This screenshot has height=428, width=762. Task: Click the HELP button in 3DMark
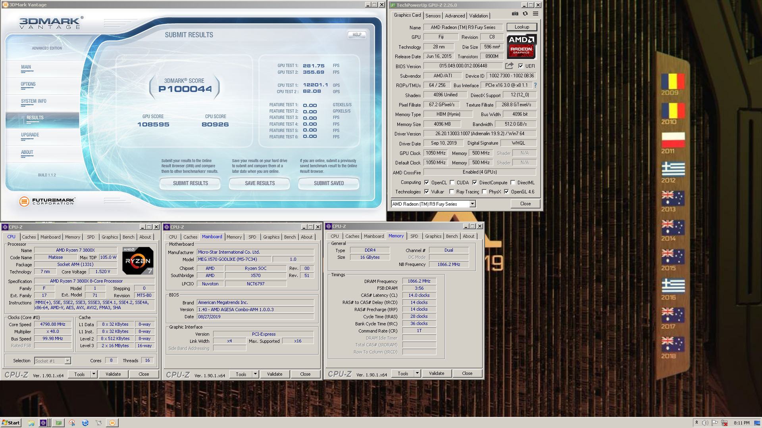click(x=357, y=34)
